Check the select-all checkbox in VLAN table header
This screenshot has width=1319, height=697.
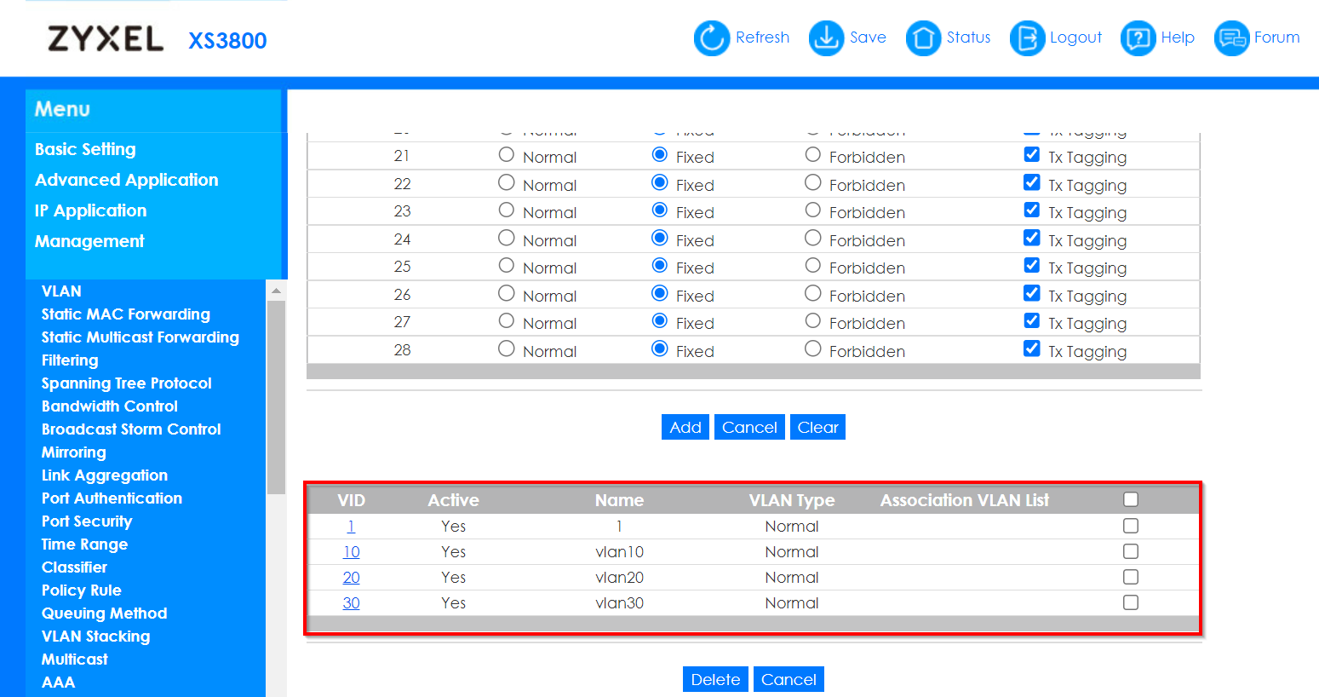(x=1130, y=500)
